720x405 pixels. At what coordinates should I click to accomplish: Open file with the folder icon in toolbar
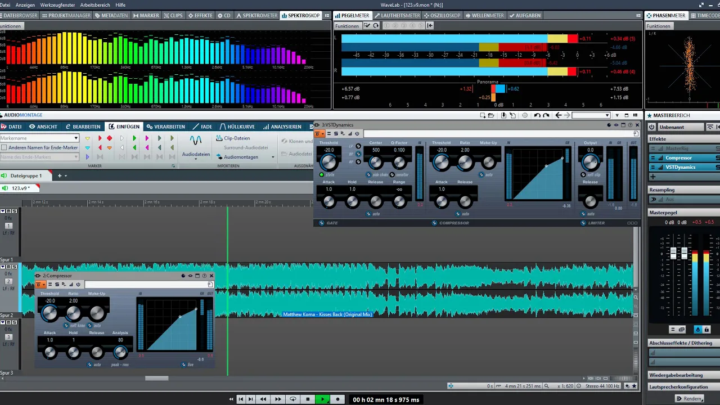pyautogui.click(x=490, y=115)
